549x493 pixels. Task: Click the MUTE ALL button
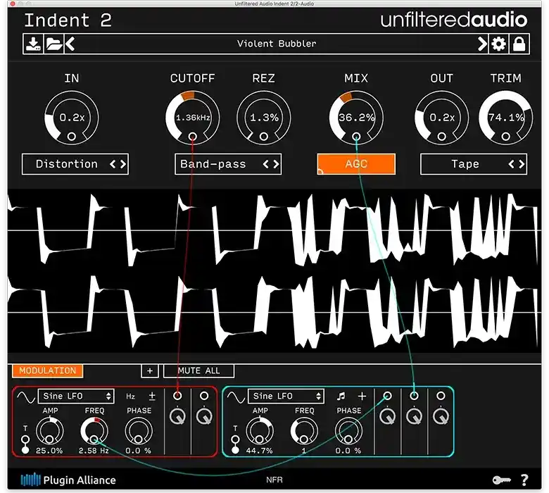tap(198, 370)
